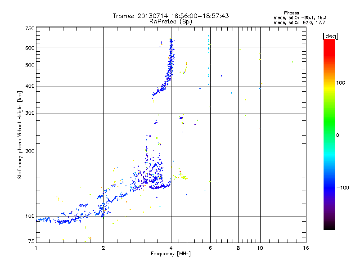Click the x-axis tick label '16'
This screenshot has width=360, height=270.
click(306, 248)
